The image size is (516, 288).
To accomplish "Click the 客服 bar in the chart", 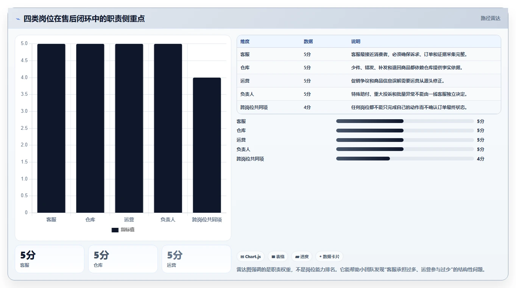I will pyautogui.click(x=51, y=128).
